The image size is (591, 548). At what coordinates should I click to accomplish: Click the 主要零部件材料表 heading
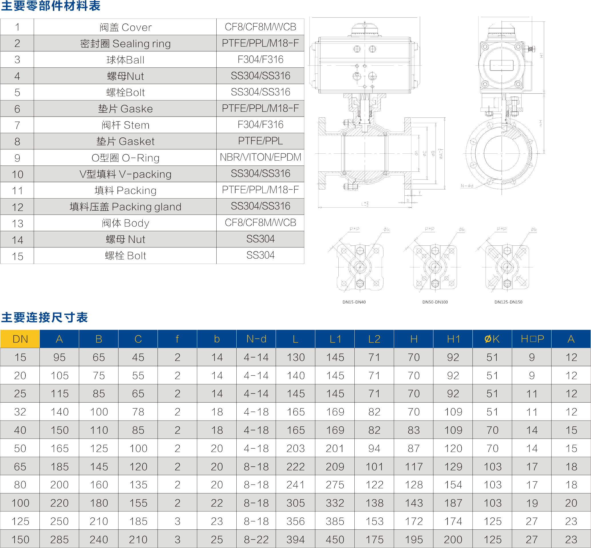[x=51, y=6]
